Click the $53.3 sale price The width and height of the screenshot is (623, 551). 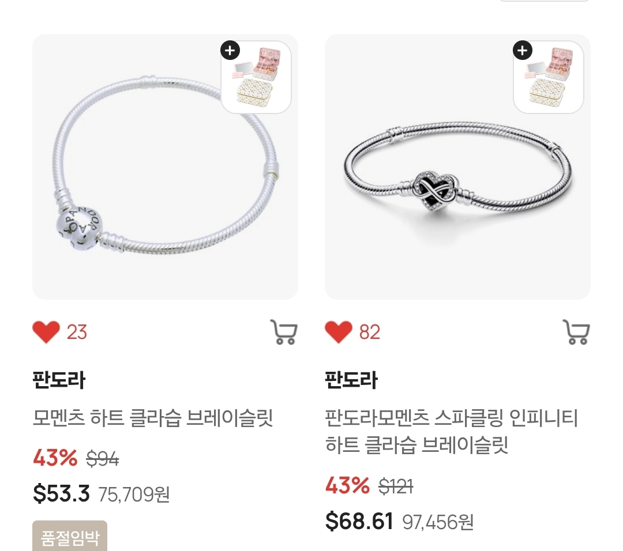62,493
